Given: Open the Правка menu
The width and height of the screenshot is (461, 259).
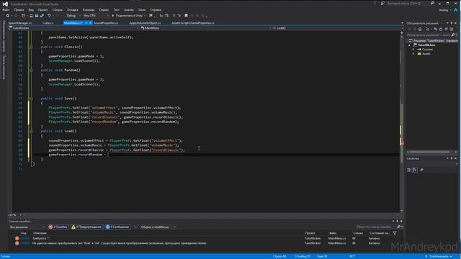Looking at the screenshot, I should click(x=19, y=10).
